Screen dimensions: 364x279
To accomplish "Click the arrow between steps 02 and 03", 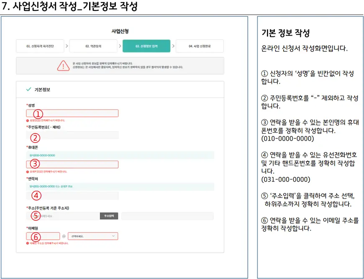I will coord(120,46).
